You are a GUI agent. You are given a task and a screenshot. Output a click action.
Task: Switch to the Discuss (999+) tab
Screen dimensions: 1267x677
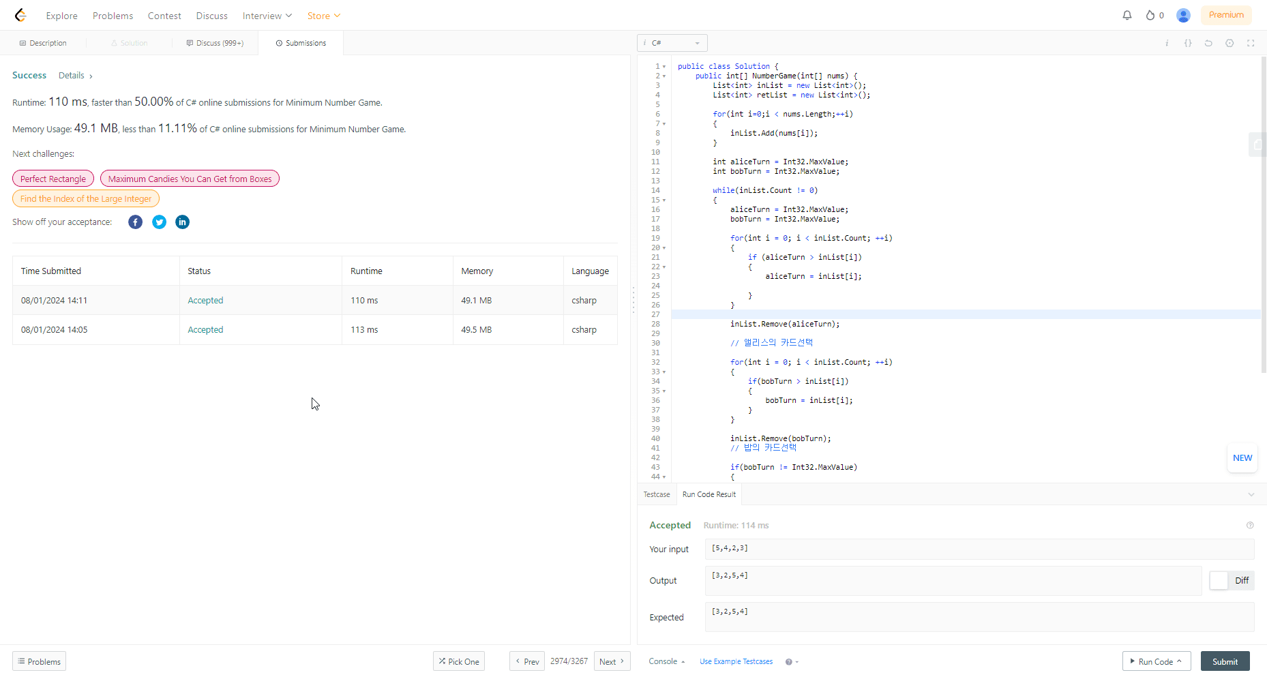click(x=215, y=43)
